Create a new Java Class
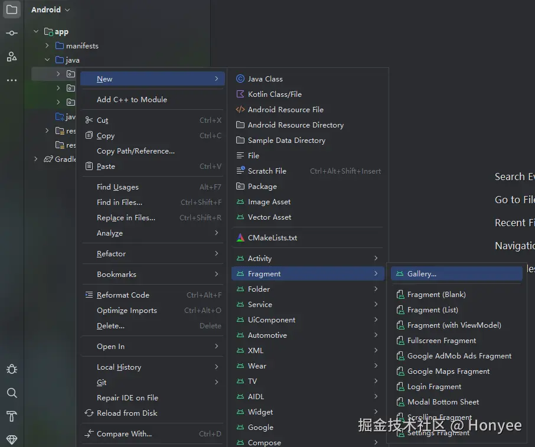Image resolution: width=535 pixels, height=447 pixels. coord(308,79)
